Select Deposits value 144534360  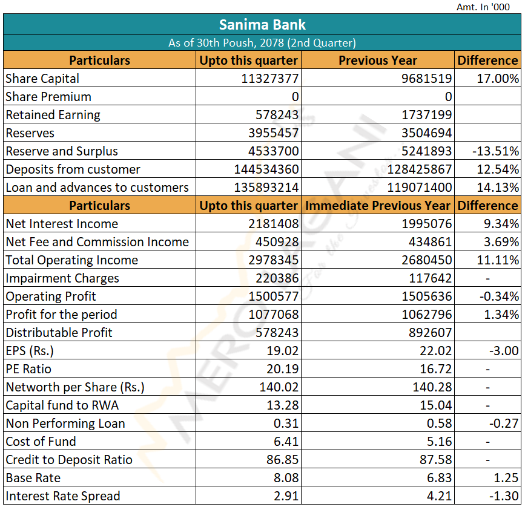coord(266,169)
